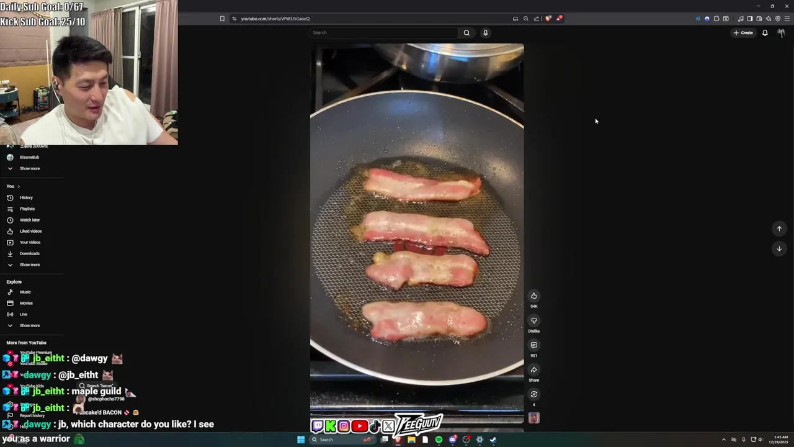Start voice search with microphone icon
Image resolution: width=794 pixels, height=447 pixels.
click(x=485, y=33)
